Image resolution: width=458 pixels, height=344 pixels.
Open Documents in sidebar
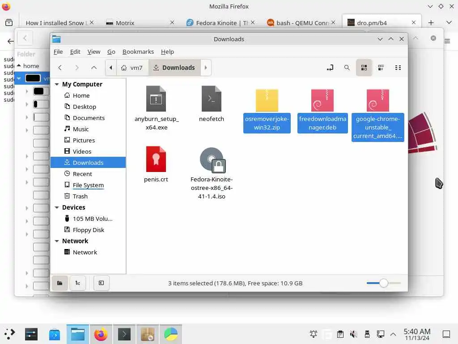point(88,118)
